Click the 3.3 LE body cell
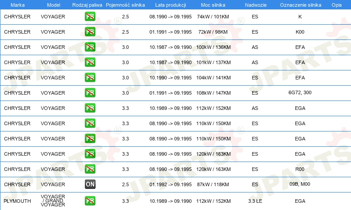351x210 pixels. (x=255, y=201)
